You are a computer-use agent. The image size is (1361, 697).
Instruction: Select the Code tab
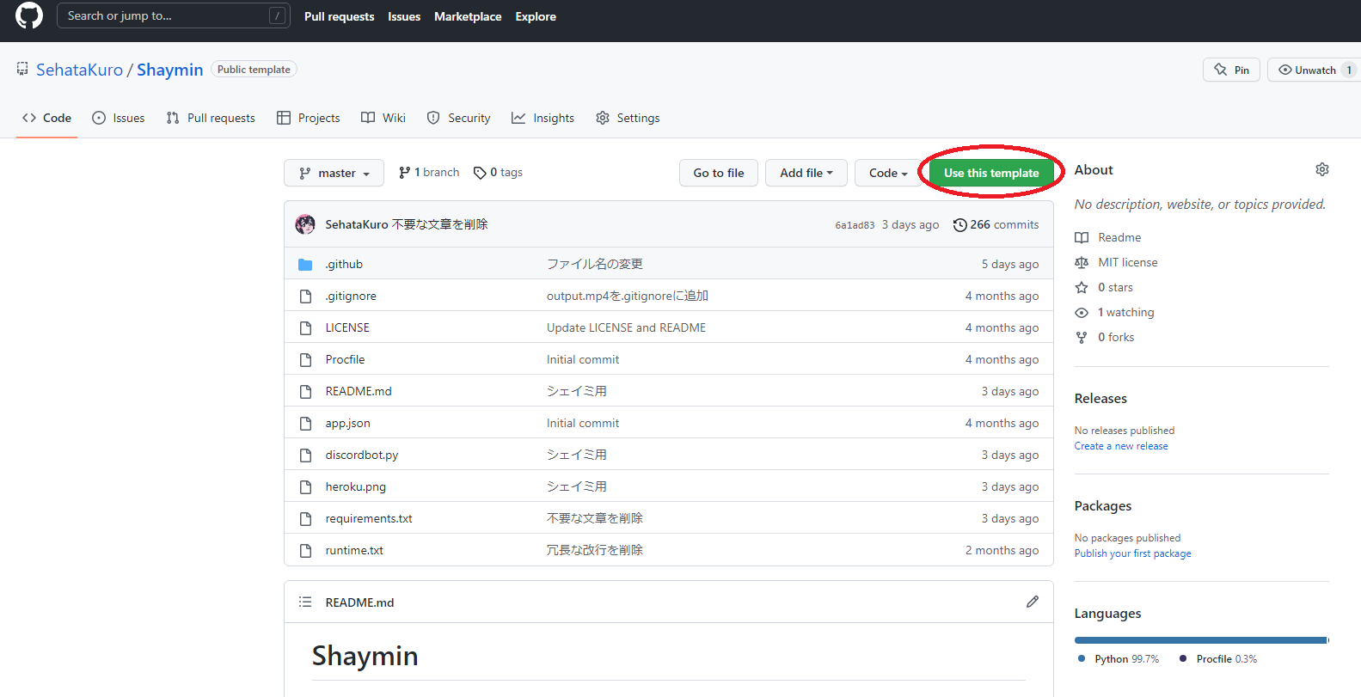pos(47,118)
